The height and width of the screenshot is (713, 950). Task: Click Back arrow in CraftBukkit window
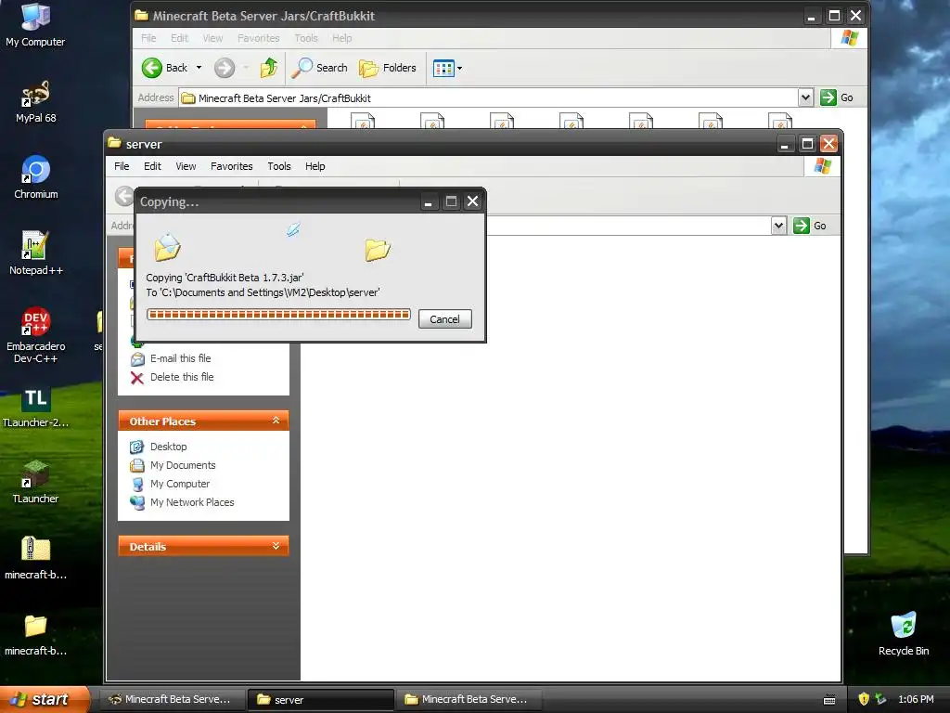click(165, 68)
